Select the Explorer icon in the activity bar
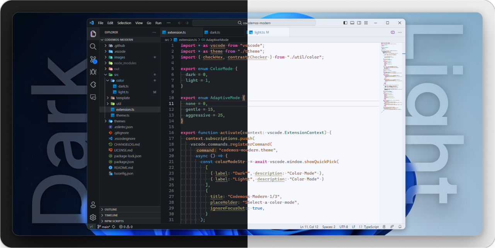This screenshot has width=495, height=248. click(x=93, y=33)
